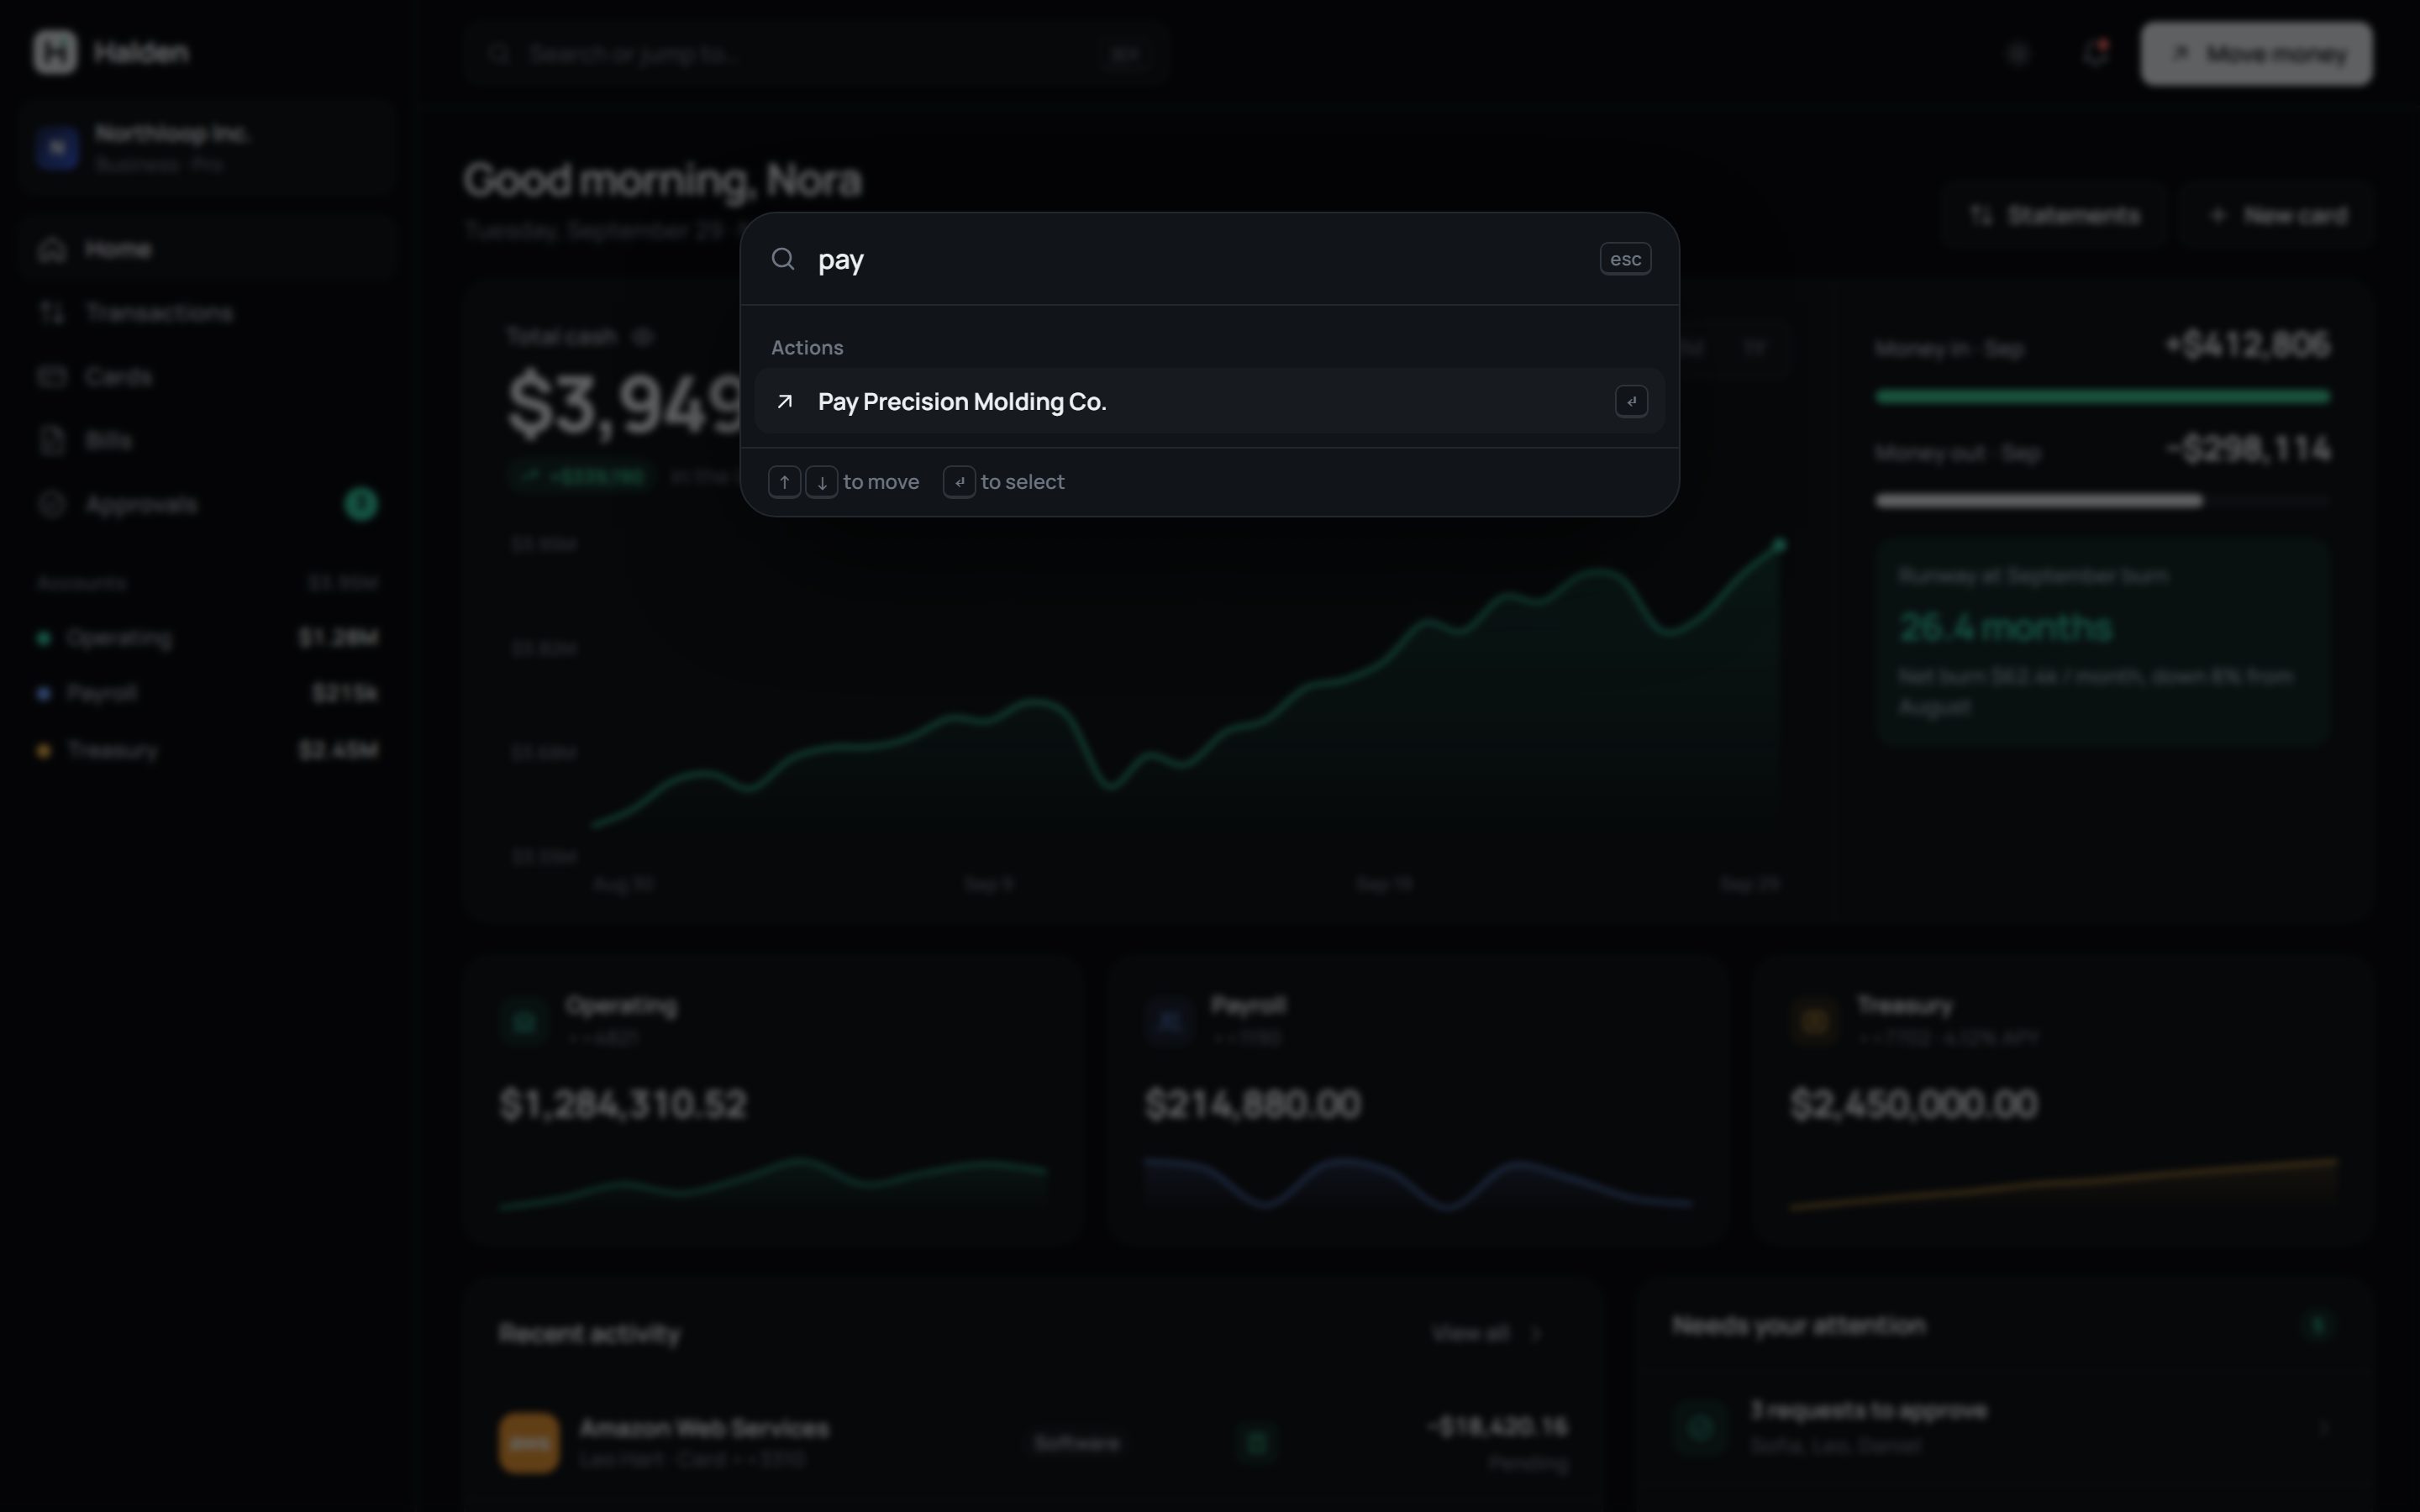Select the Operating account in sidebar list

pyautogui.click(x=208, y=638)
